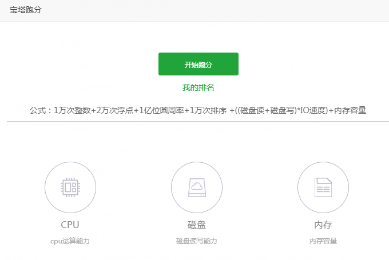Screen dimensions: 389x260
Task: Click 1万次整数 term in formula
Action: (x=72, y=110)
